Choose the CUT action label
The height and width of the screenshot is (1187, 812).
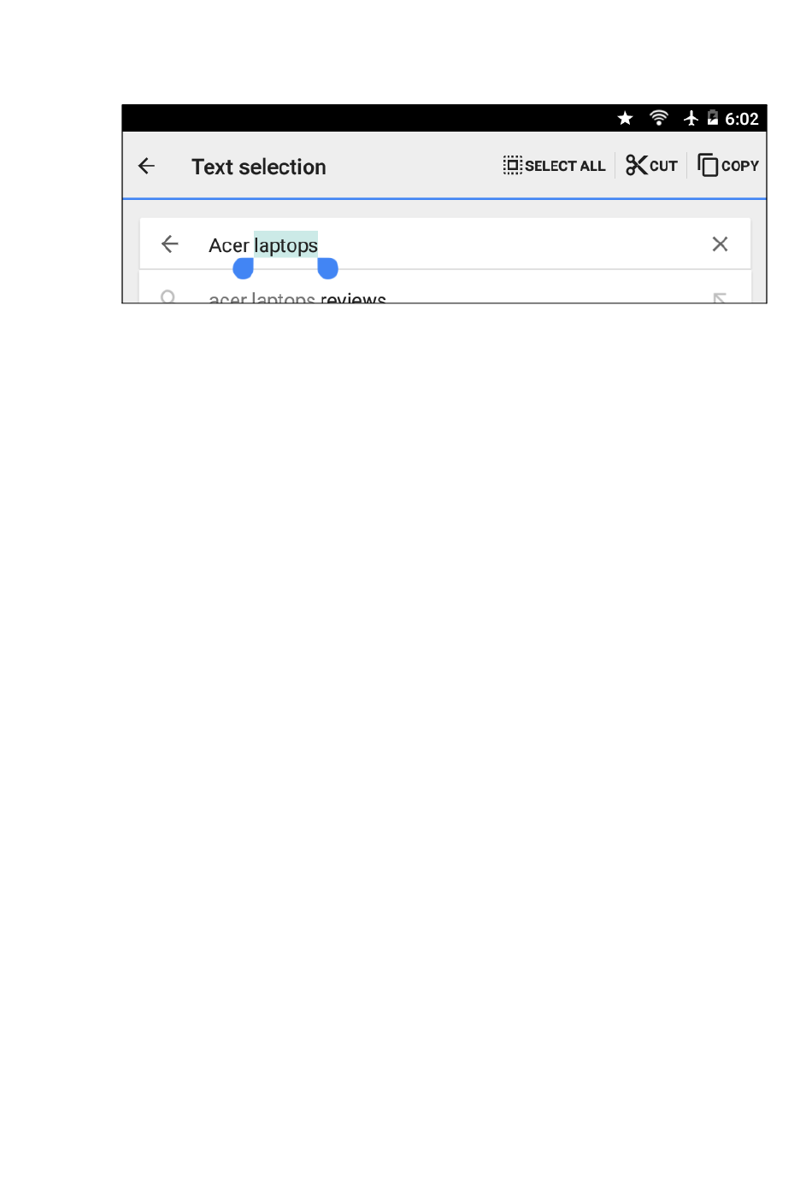(x=663, y=166)
